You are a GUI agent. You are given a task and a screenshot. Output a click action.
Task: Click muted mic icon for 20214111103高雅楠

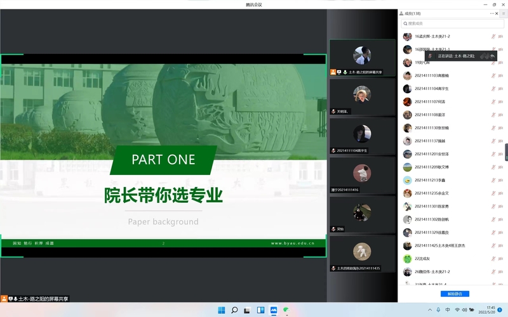point(493,75)
